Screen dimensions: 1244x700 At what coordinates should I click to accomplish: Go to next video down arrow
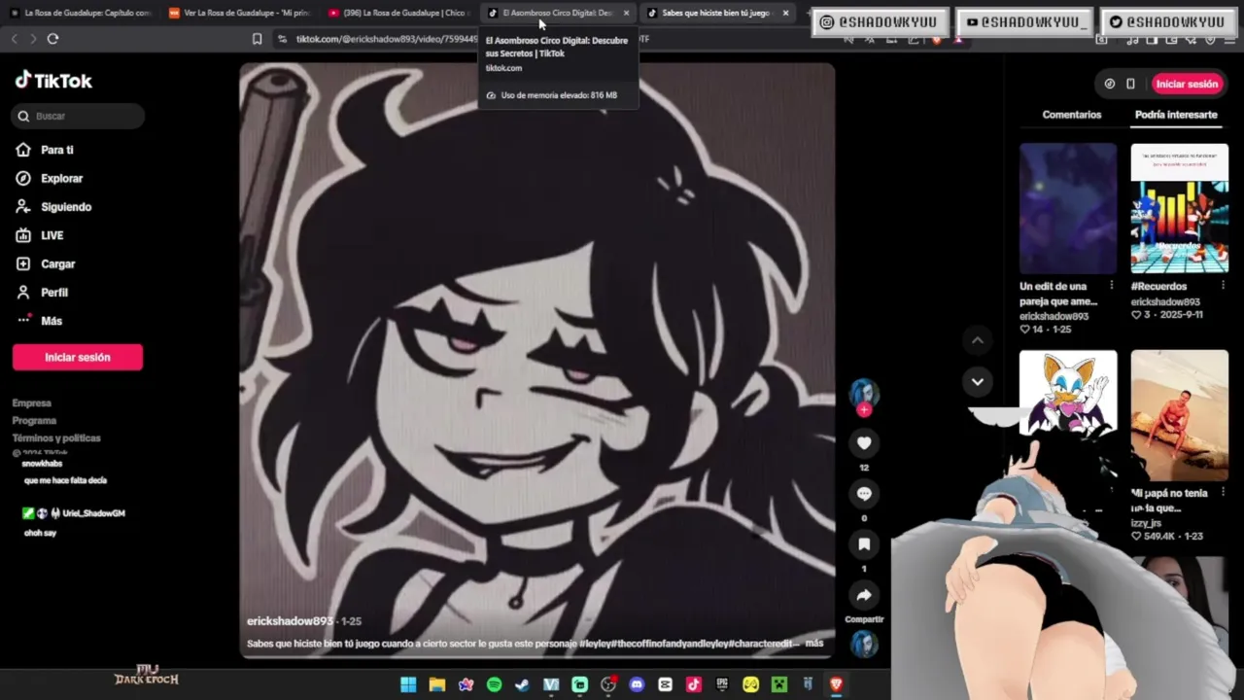click(978, 381)
